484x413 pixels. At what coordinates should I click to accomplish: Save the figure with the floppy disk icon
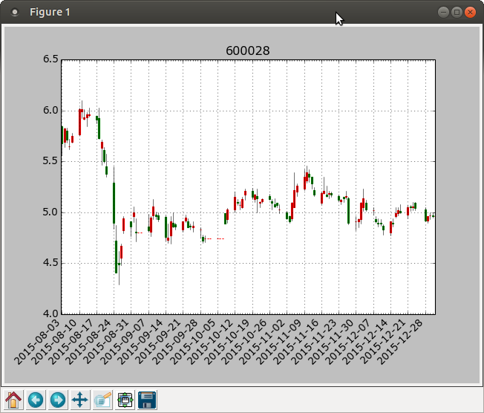coord(147,400)
